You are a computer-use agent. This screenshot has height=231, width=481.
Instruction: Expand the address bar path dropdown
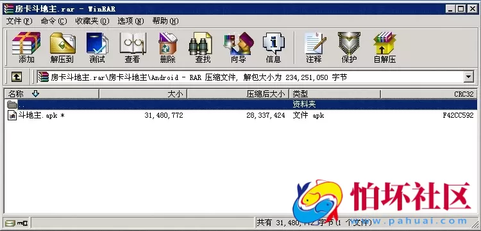(x=469, y=77)
